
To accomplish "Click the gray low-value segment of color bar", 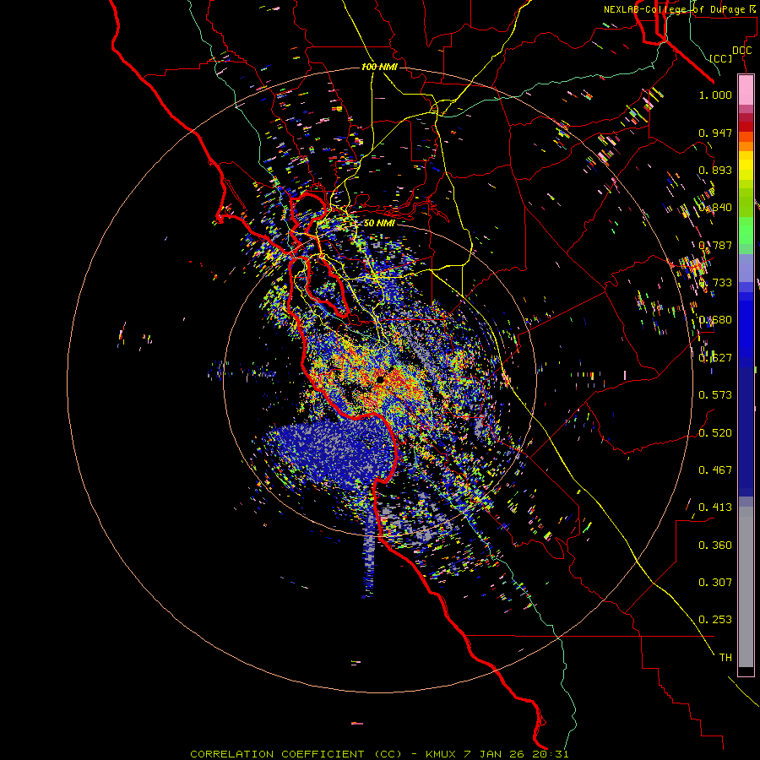I will [x=746, y=587].
